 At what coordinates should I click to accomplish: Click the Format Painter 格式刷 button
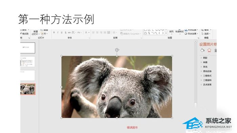pos(24,34)
